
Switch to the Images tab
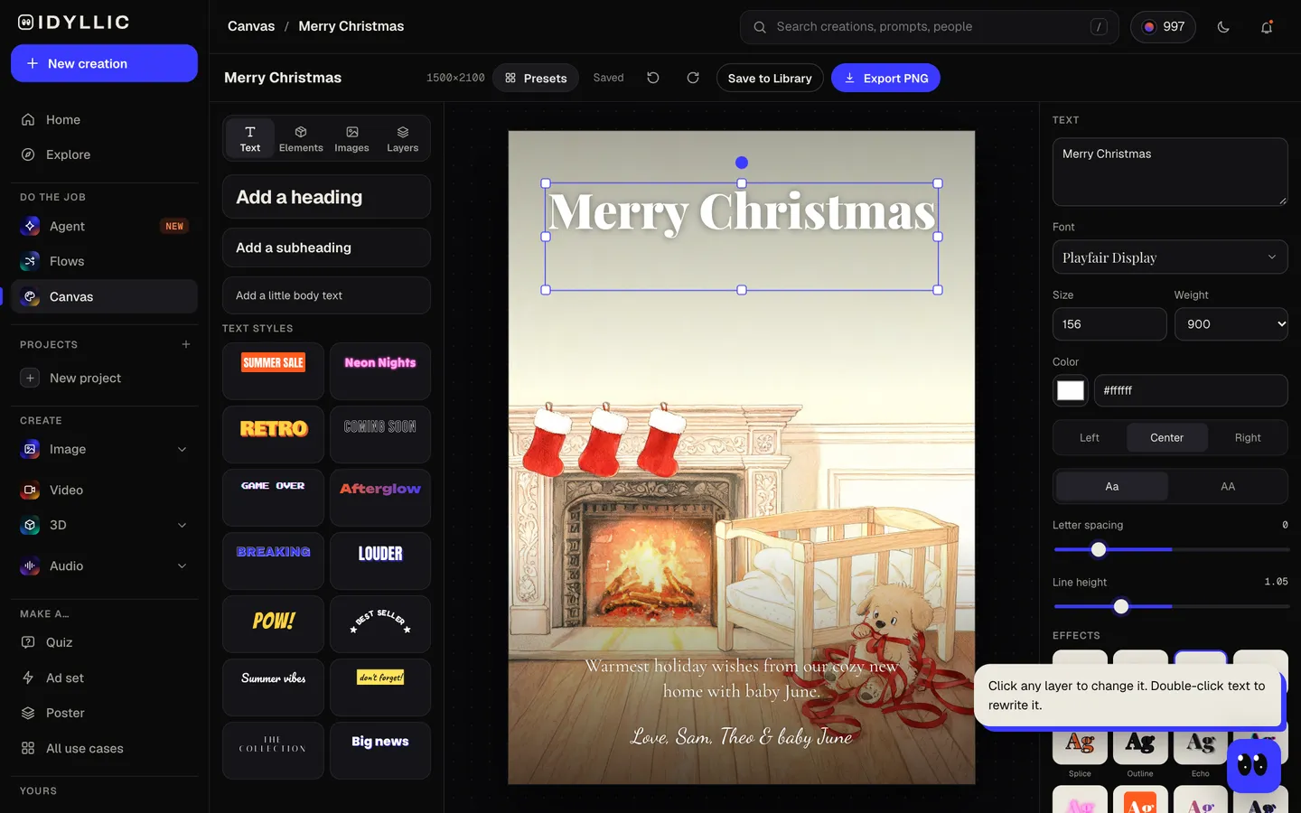click(351, 138)
